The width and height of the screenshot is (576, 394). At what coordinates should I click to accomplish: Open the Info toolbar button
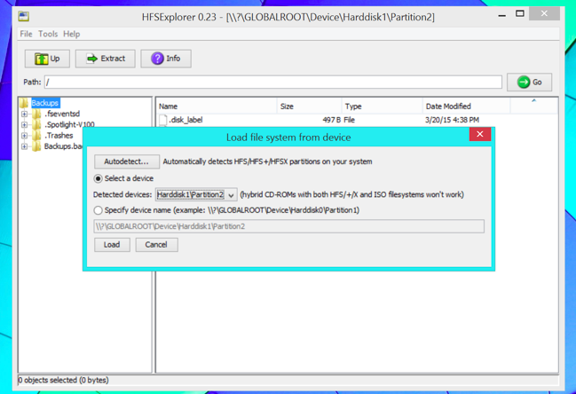[x=166, y=59]
